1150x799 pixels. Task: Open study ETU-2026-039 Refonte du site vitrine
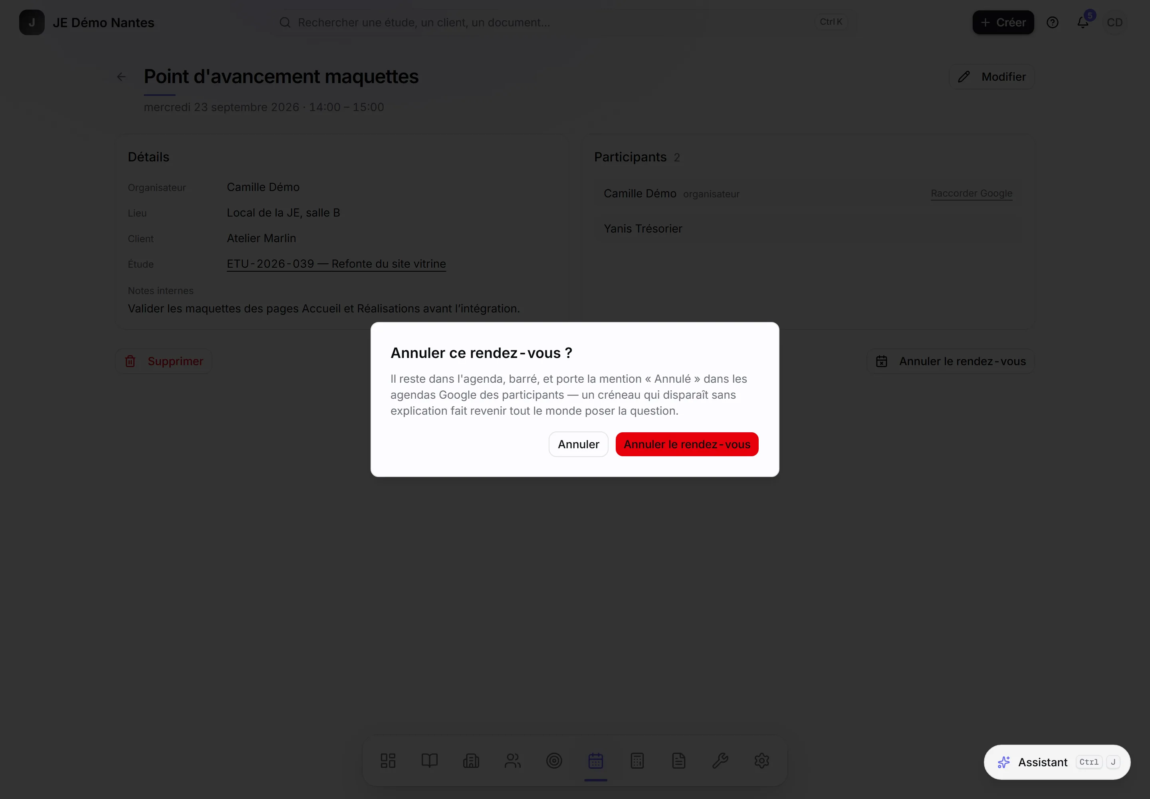click(x=336, y=264)
